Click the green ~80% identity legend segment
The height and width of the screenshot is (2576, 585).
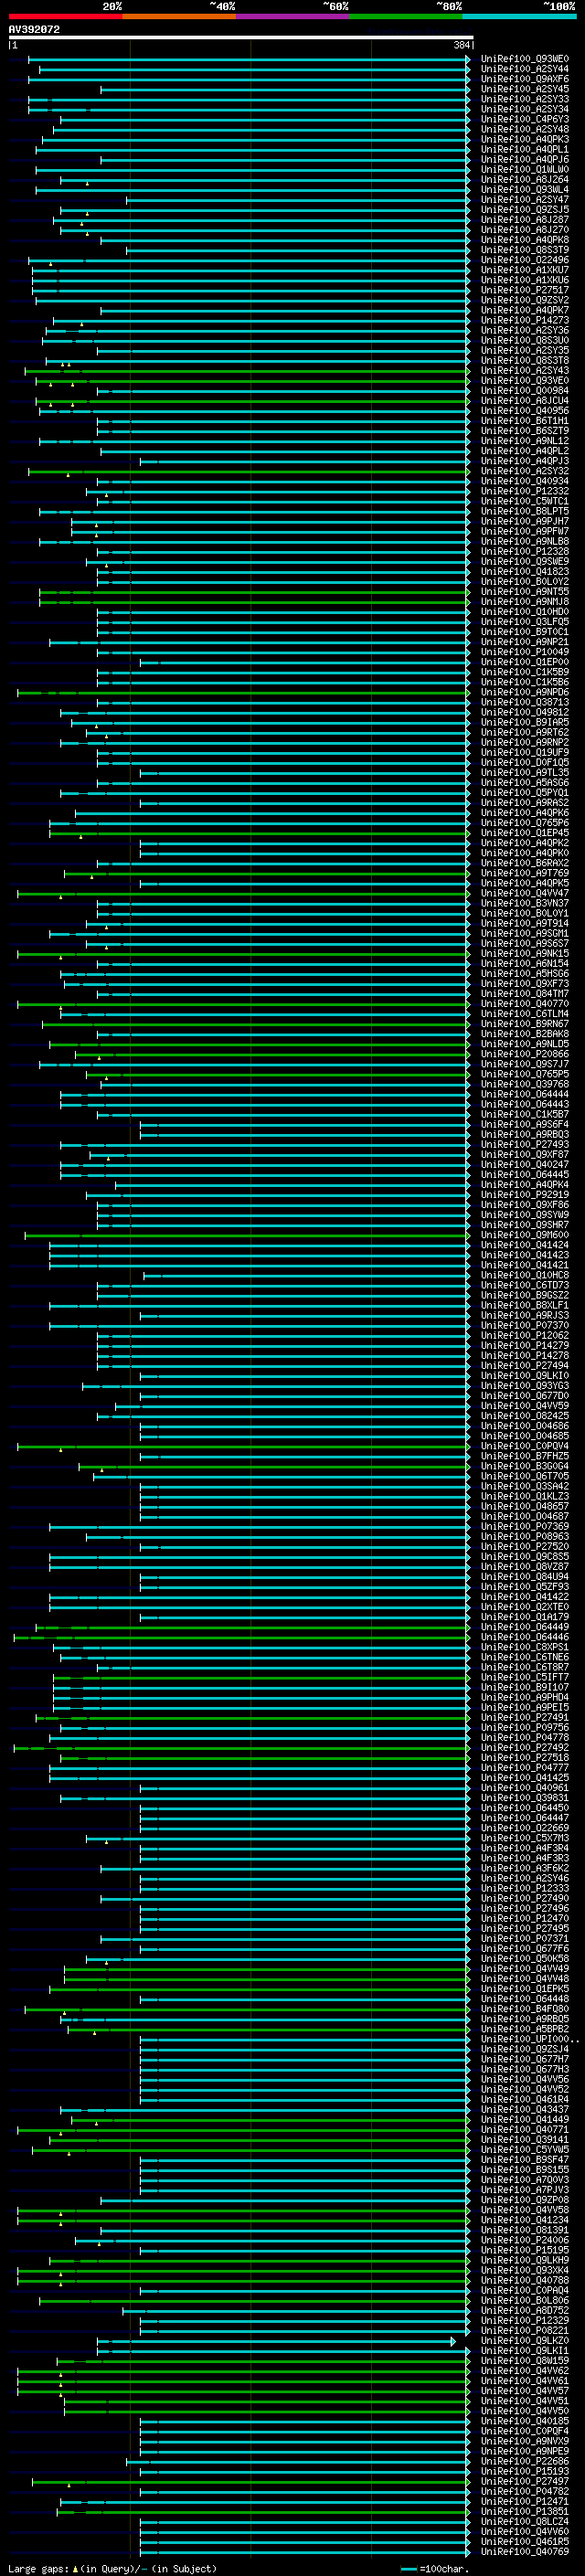(x=406, y=16)
